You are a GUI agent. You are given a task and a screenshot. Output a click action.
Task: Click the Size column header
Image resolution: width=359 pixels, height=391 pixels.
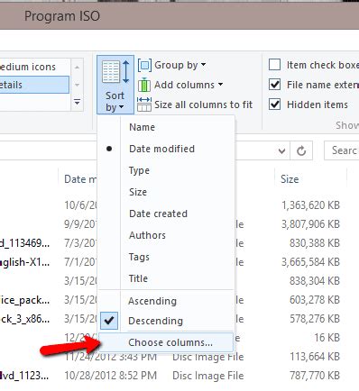310,179
